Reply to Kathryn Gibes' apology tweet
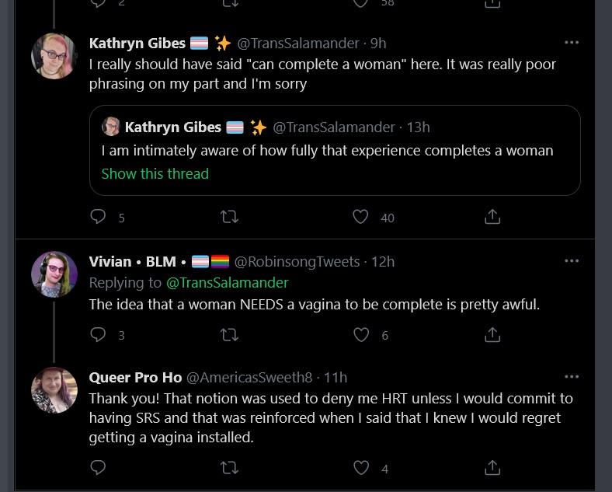 click(x=98, y=217)
